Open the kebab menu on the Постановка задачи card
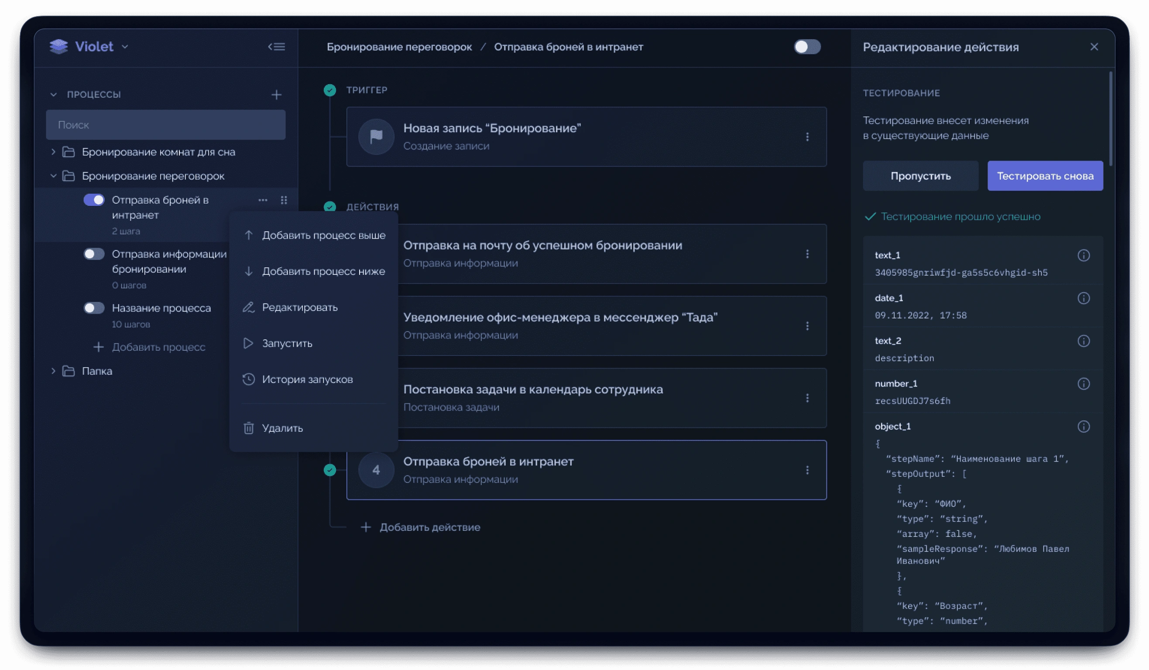The height and width of the screenshot is (670, 1149). click(x=807, y=398)
